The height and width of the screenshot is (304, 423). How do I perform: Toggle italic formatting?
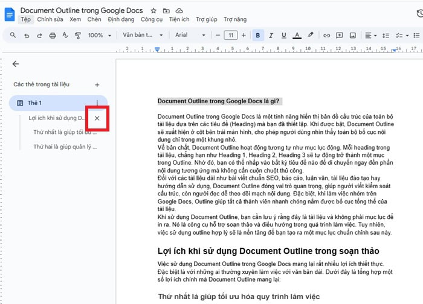point(271,35)
